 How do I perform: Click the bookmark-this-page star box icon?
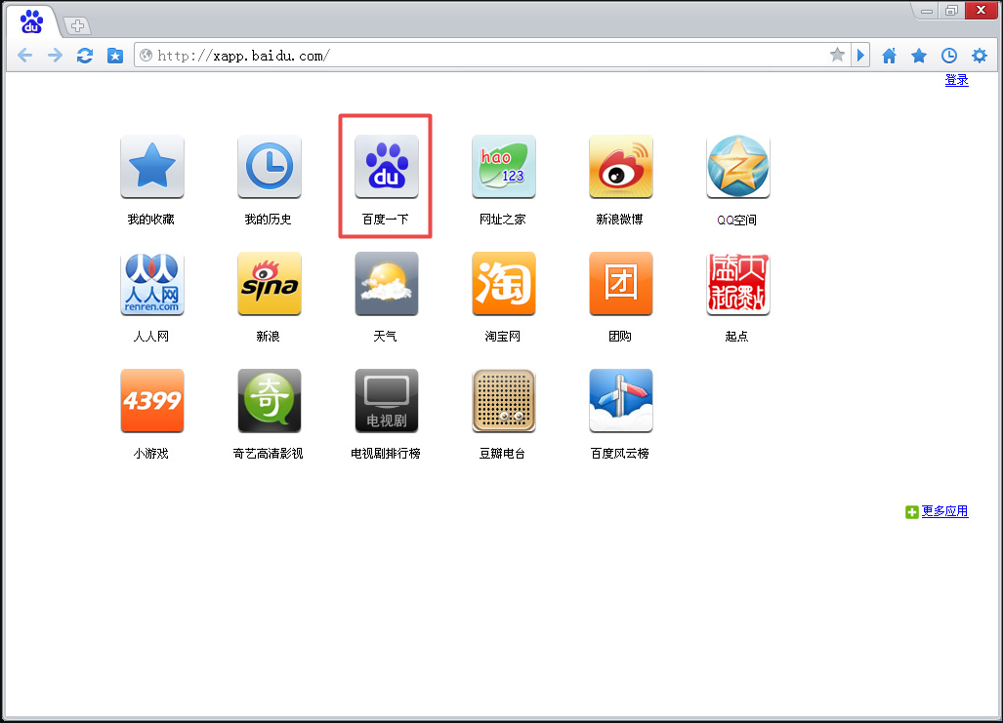[115, 56]
